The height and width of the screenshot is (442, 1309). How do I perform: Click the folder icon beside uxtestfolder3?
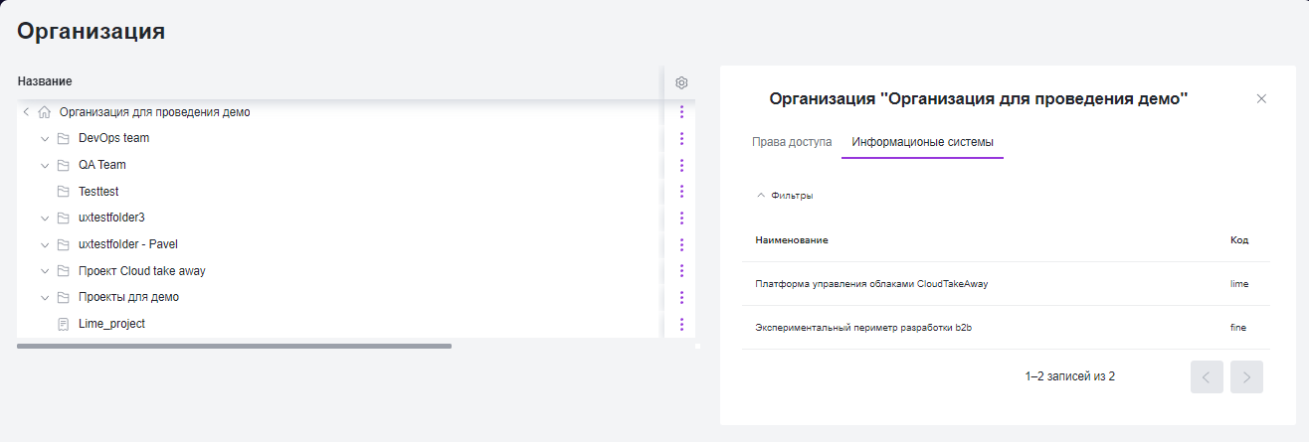(64, 218)
